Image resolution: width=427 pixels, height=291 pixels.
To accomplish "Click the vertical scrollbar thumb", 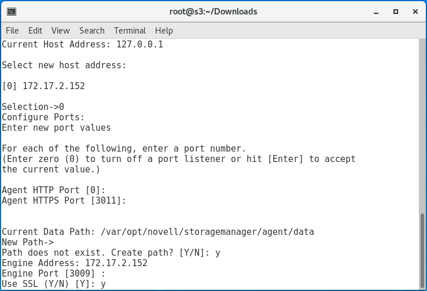I will point(421,251).
